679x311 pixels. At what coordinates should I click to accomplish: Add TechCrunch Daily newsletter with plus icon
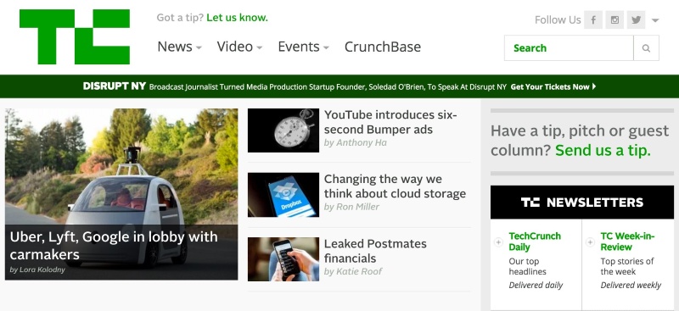498,242
